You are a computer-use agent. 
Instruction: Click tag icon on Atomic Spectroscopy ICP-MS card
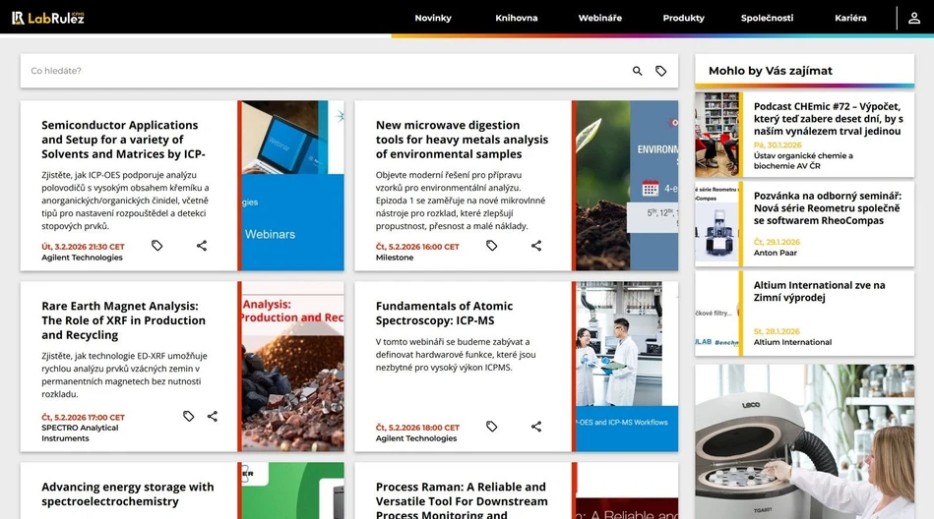click(x=491, y=427)
